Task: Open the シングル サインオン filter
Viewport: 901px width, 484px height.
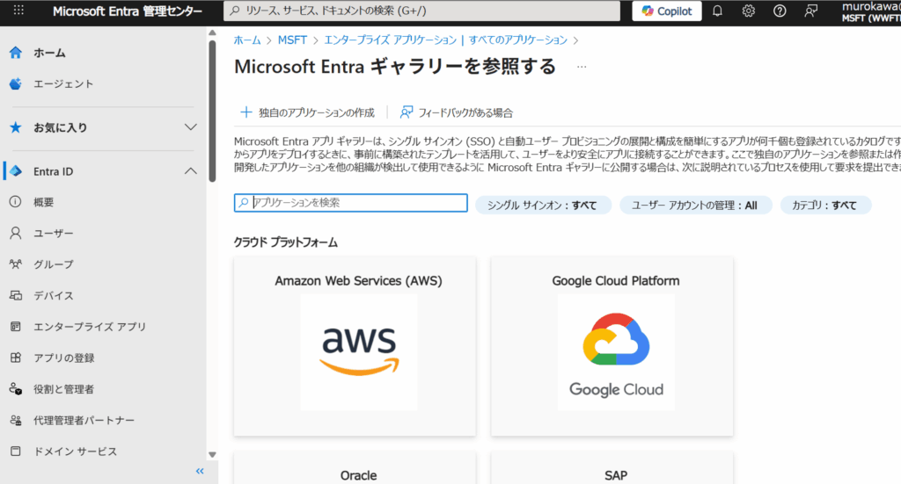Action: (x=542, y=206)
